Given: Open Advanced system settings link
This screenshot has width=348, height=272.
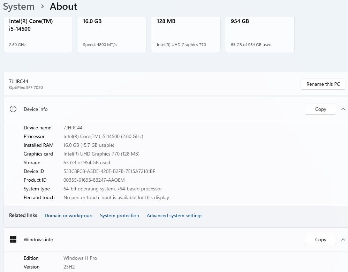Looking at the screenshot, I should tap(174, 216).
